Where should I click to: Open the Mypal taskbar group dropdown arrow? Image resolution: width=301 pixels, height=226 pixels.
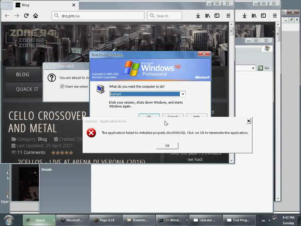coord(54,220)
